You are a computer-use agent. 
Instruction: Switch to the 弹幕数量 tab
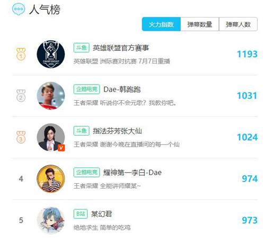tap(200, 24)
